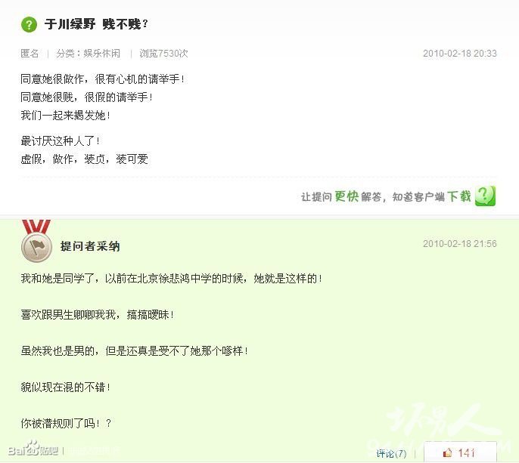The height and width of the screenshot is (463, 519).
Task: Click the Baidu Tieba logo watermark
Action: pyautogui.click(x=33, y=449)
